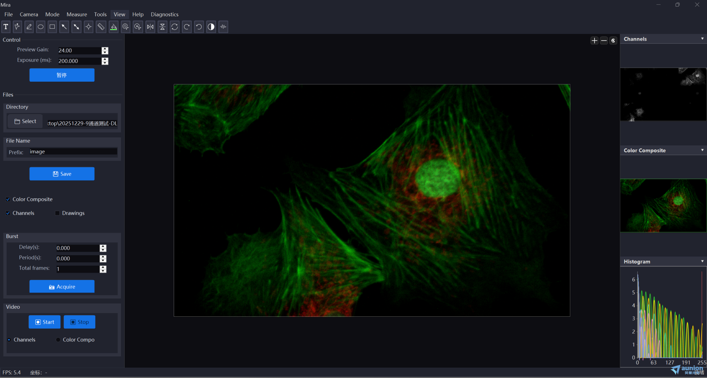Click the grayscale channel thumbnail
Viewport: 707px width, 378px height.
pyautogui.click(x=663, y=94)
